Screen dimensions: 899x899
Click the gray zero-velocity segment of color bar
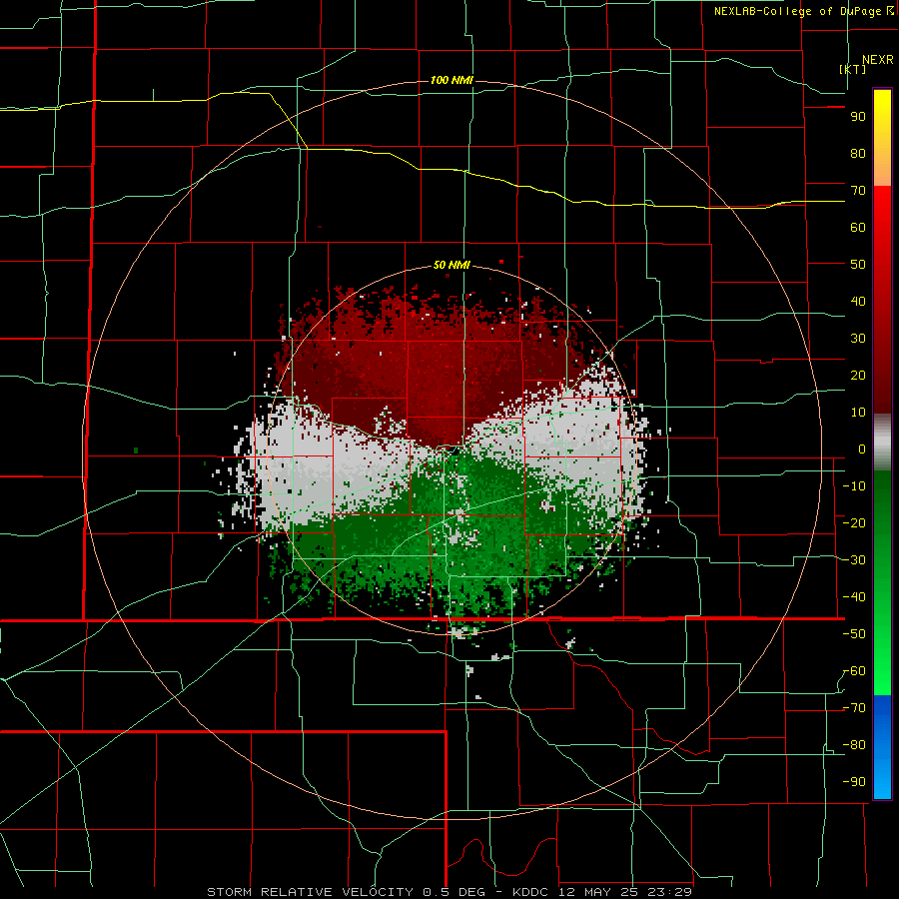point(882,443)
